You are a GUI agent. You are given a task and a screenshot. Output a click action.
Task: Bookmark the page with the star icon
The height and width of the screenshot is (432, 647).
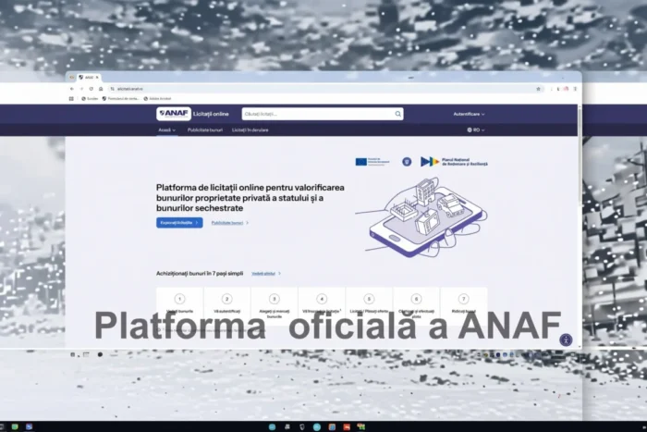point(538,89)
